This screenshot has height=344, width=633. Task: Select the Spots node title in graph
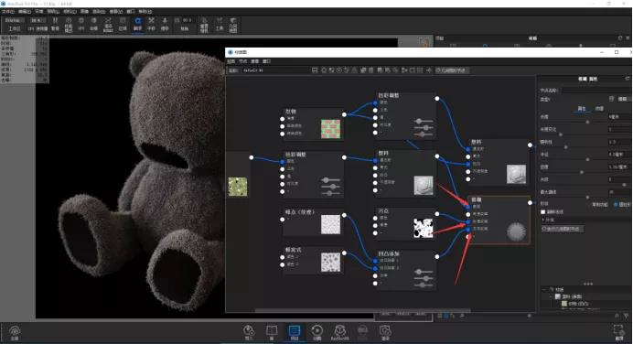(x=384, y=211)
